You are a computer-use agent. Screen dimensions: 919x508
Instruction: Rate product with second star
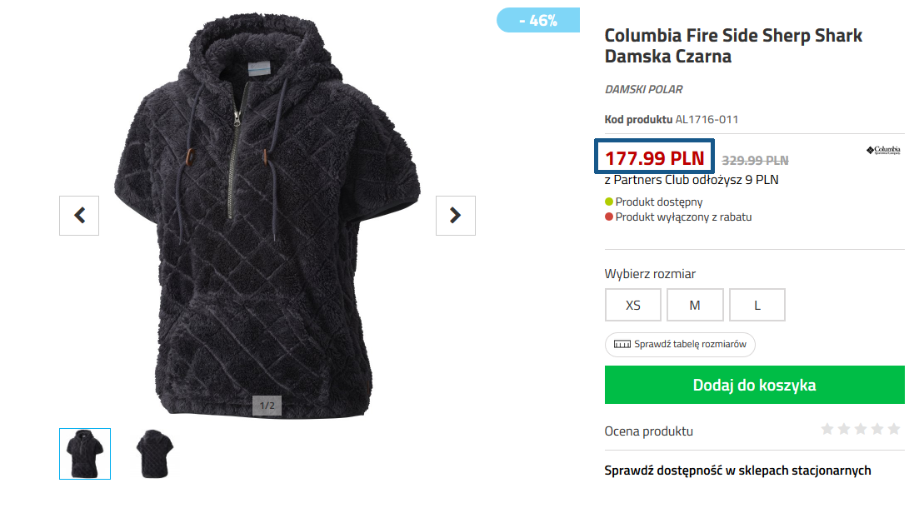point(844,429)
